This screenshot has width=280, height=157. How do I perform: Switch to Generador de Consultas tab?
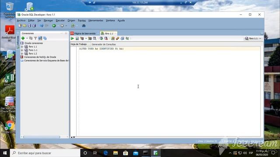pos(104,44)
